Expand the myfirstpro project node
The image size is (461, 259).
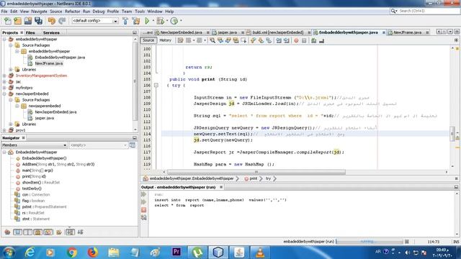[4, 88]
